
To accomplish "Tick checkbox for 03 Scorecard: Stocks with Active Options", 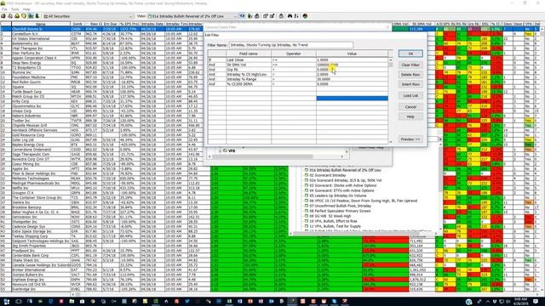I will click(x=307, y=185).
